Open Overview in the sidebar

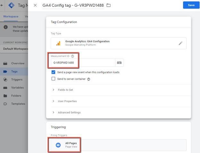pos(14,63)
